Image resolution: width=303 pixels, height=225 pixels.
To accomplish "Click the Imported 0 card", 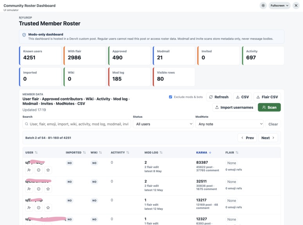I will (x=40, y=77).
